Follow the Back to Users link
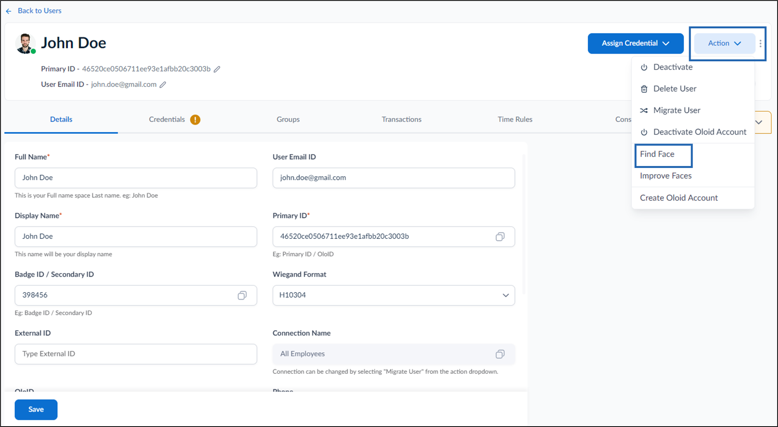Image resolution: width=778 pixels, height=427 pixels. coord(40,11)
